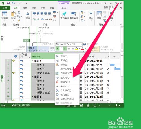This screenshot has height=129, width=141.
Task: Open the 资源 ribbon tab
Action: [25, 8]
